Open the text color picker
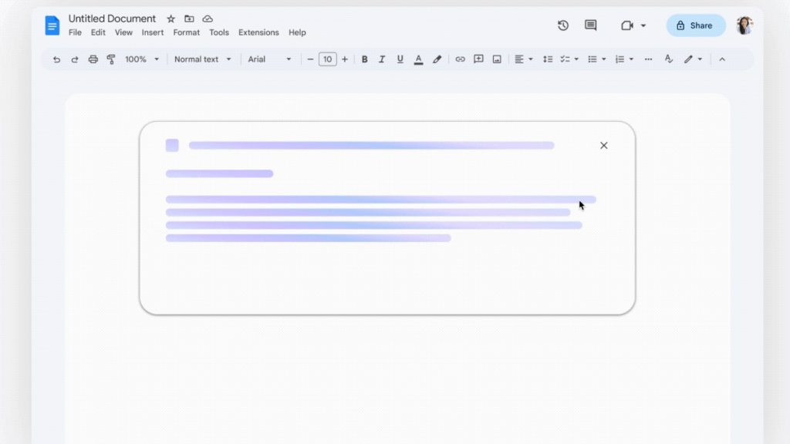Viewport: 790px width, 444px height. click(x=418, y=59)
